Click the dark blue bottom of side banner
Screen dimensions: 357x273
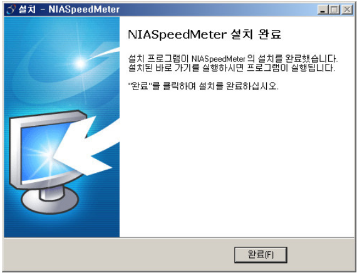point(61,228)
